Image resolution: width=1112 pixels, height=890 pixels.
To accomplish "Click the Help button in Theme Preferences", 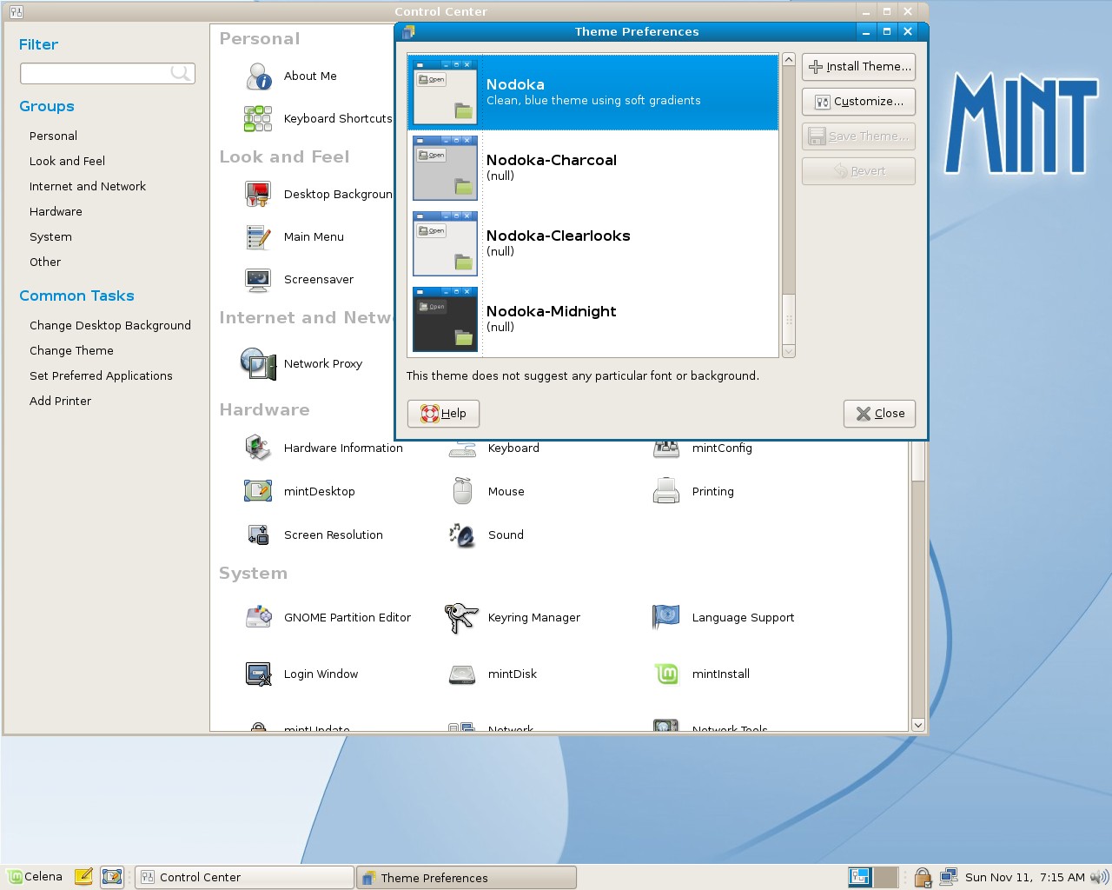I will 443,414.
